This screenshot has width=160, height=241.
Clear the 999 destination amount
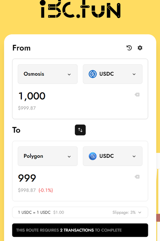137,177
